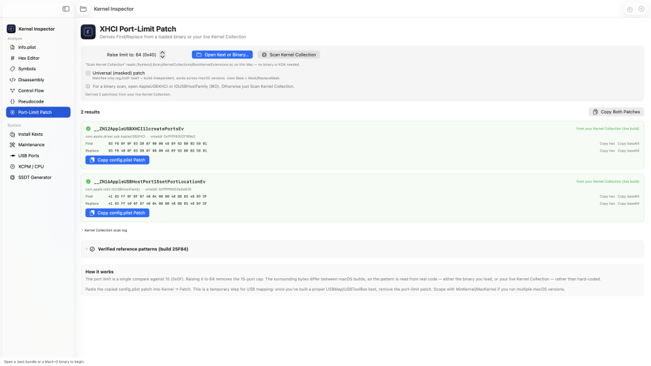Select Port-Limit Patch sidebar item
651x366 pixels.
tap(38, 112)
